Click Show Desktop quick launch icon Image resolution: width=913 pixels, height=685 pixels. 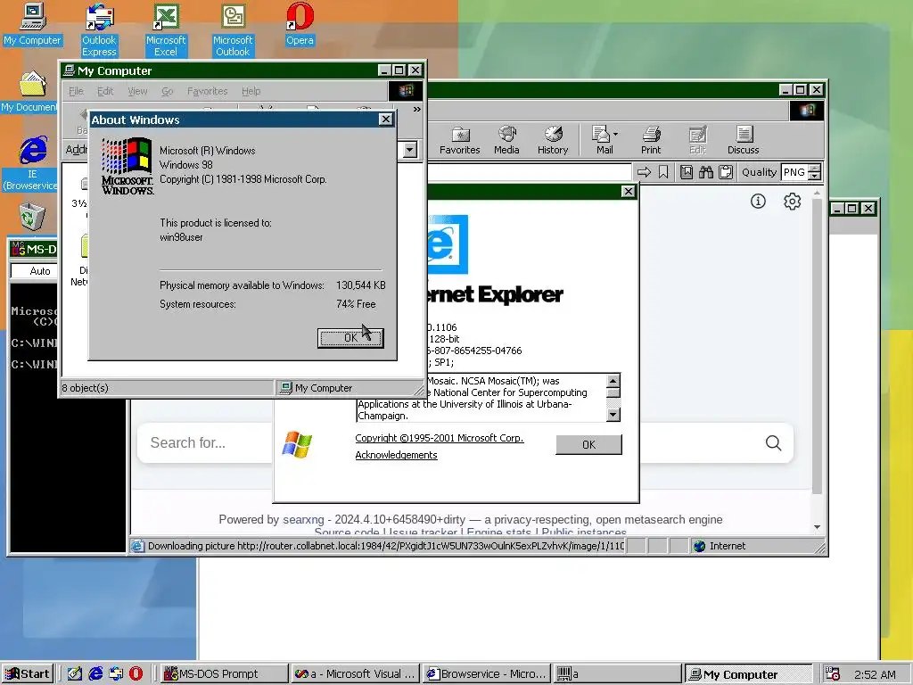click(x=75, y=674)
